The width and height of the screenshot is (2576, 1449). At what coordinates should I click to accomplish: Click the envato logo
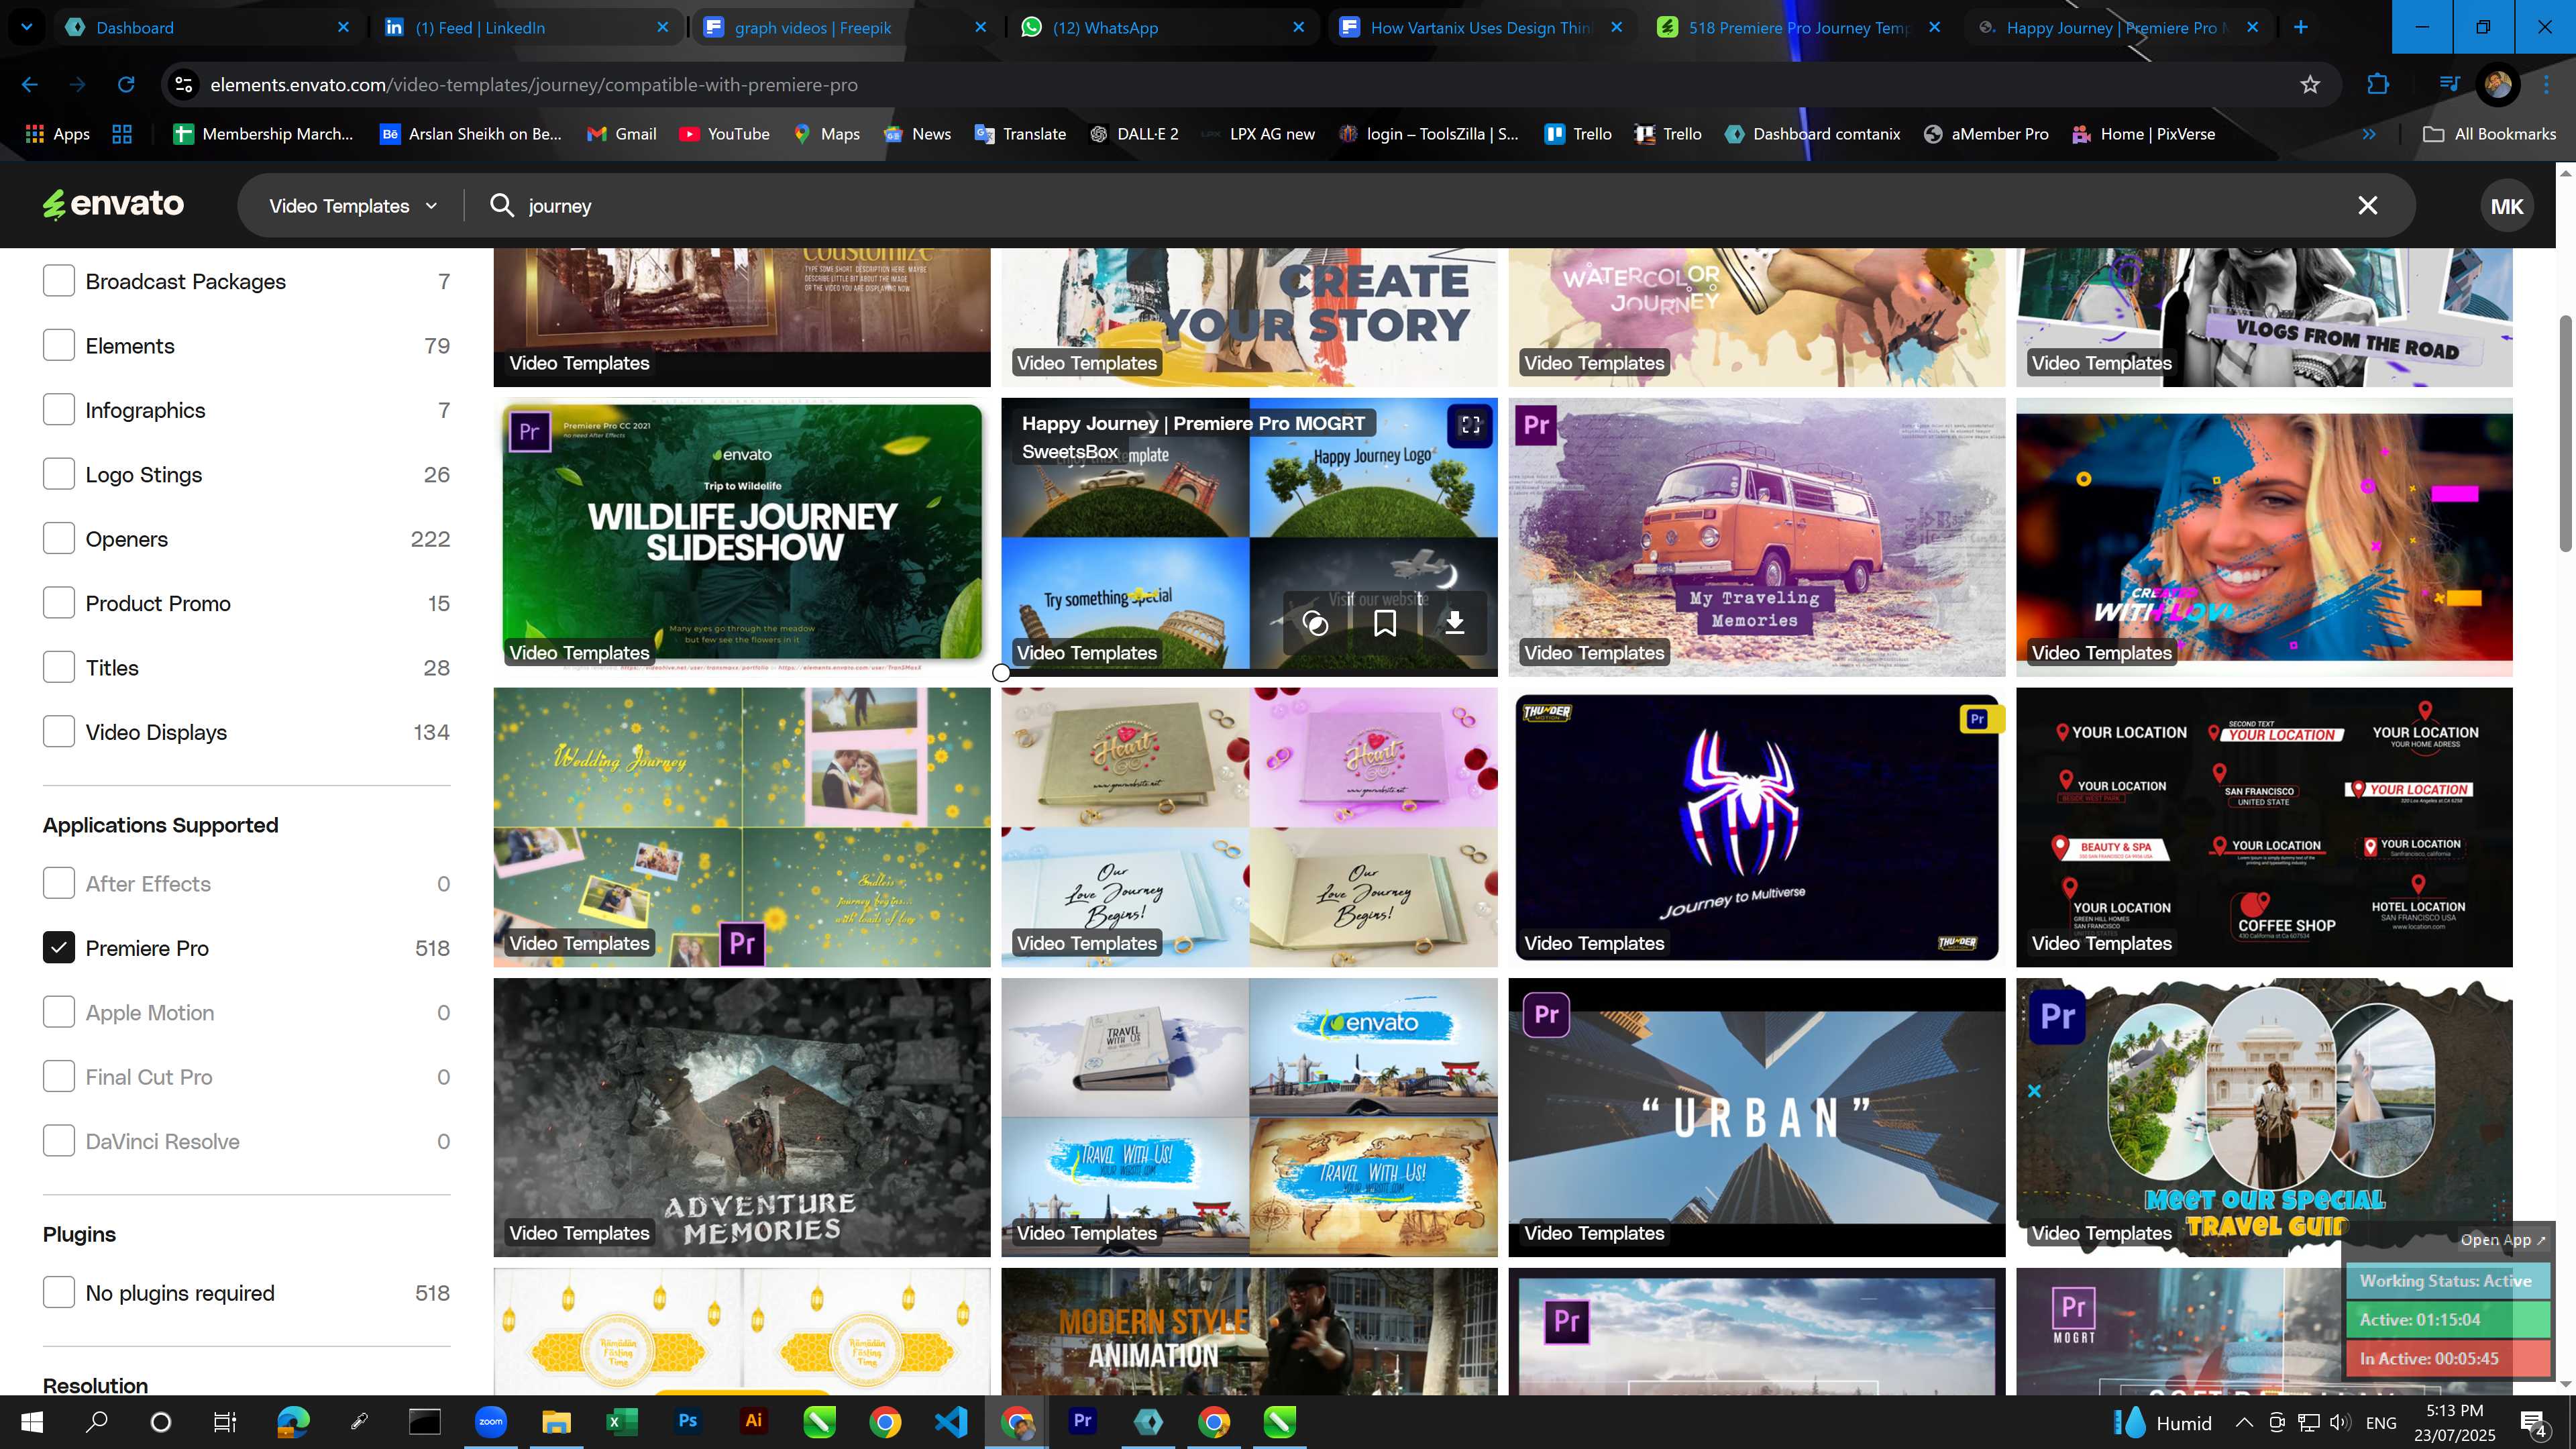pos(113,205)
